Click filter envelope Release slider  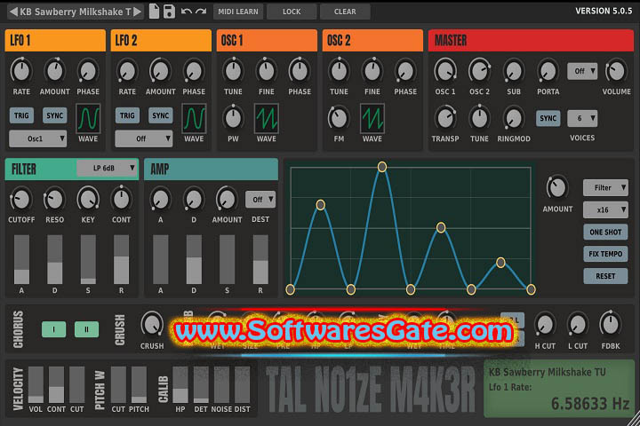coord(121,259)
